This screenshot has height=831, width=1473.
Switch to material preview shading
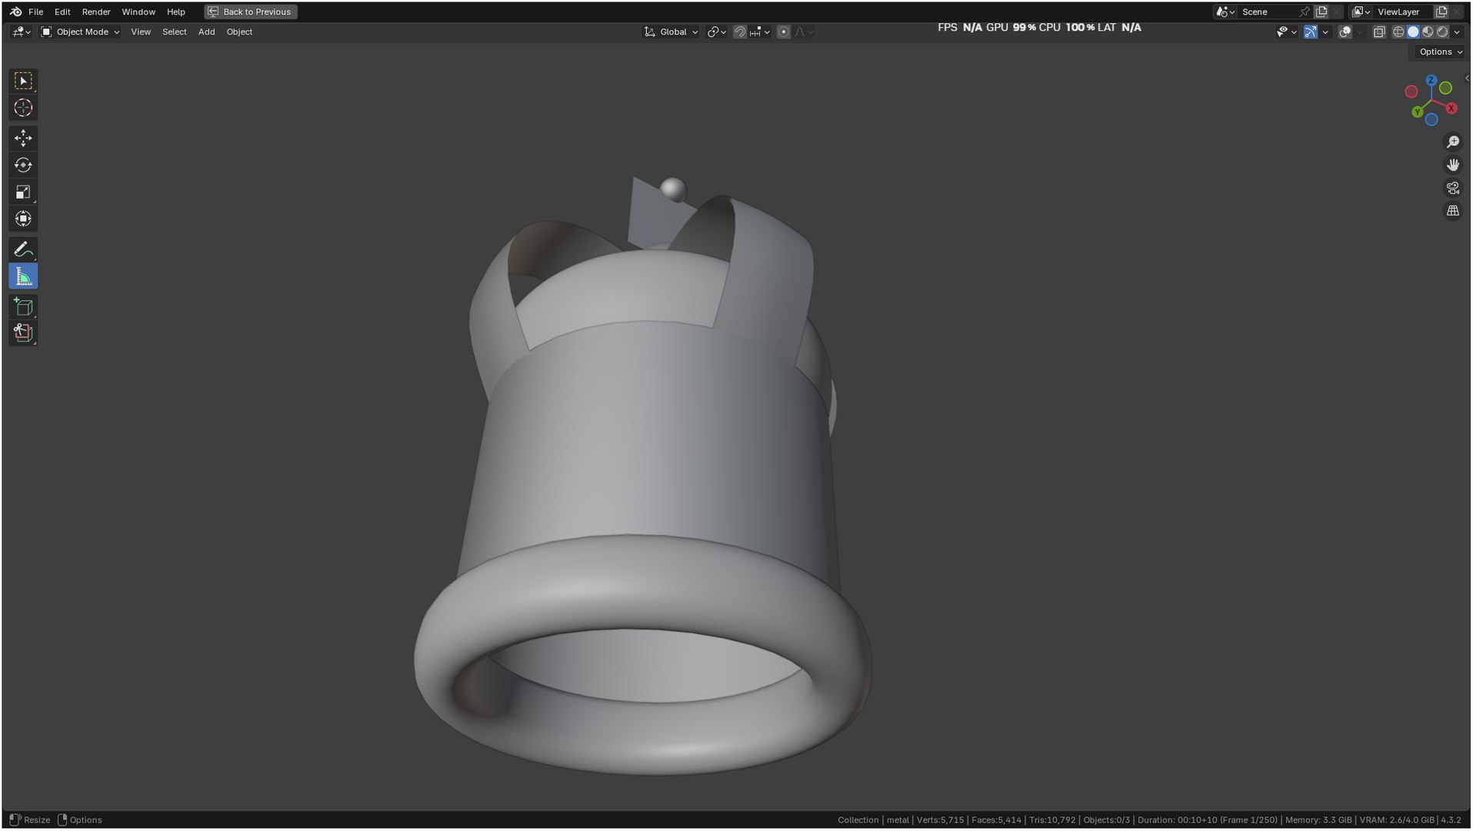click(x=1428, y=32)
